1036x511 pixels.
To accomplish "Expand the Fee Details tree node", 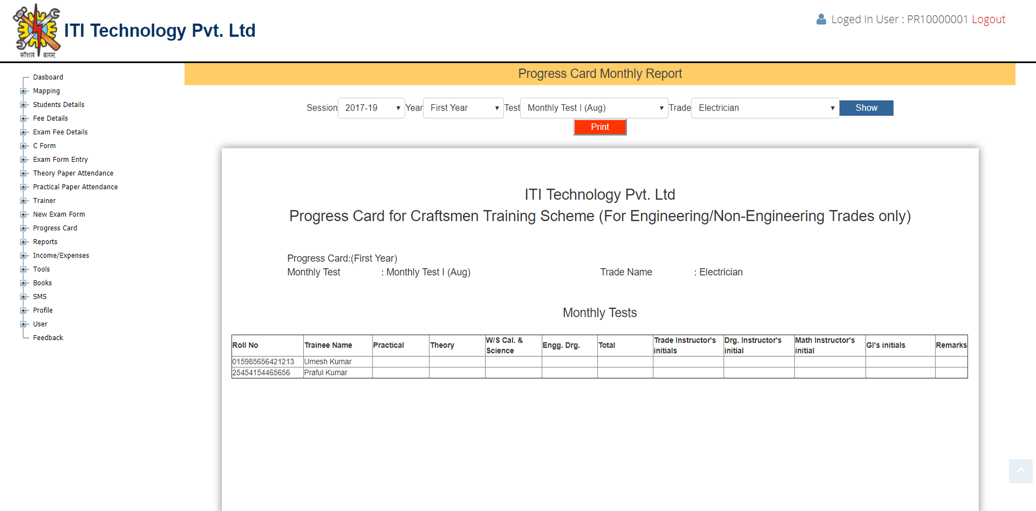I will point(23,119).
